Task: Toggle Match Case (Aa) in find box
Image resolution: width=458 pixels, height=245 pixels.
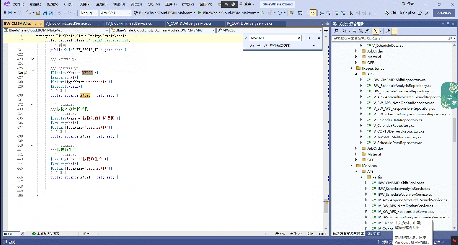Action: click(252, 46)
